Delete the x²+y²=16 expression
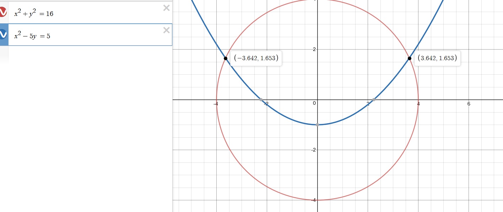 tap(166, 8)
